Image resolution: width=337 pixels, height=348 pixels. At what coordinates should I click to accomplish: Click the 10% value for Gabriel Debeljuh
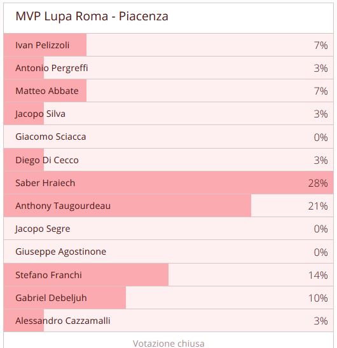318,298
